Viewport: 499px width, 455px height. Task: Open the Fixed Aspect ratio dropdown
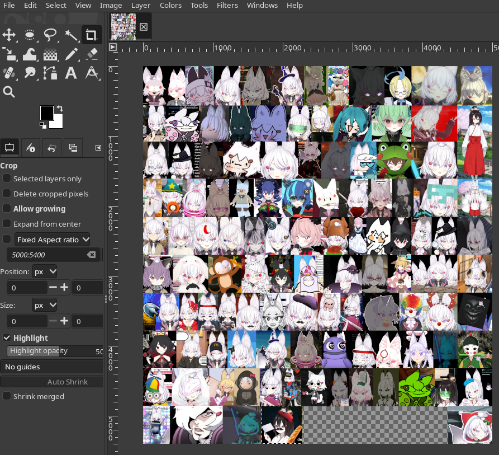pyautogui.click(x=52, y=240)
